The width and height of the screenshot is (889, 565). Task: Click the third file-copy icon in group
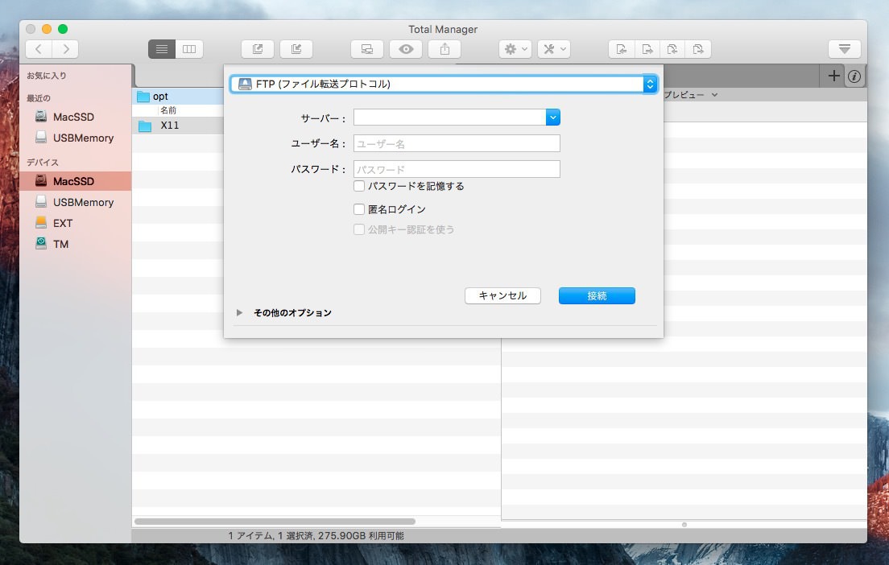click(672, 49)
